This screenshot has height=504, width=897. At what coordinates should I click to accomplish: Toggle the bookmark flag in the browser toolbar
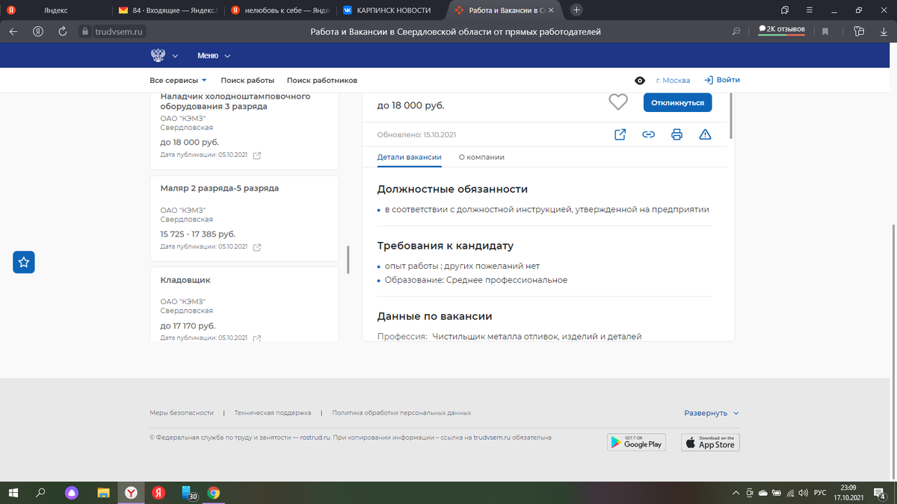(824, 31)
